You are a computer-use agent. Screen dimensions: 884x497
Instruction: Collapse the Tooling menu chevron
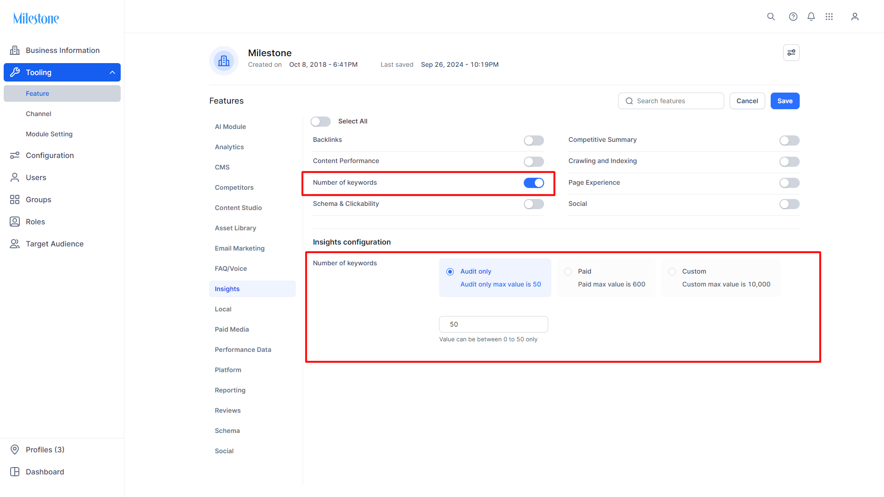(x=112, y=72)
